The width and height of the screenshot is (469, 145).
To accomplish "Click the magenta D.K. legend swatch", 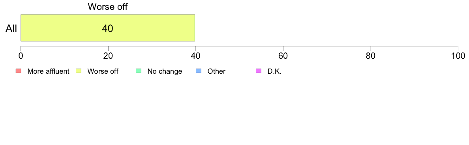I will pos(259,71).
